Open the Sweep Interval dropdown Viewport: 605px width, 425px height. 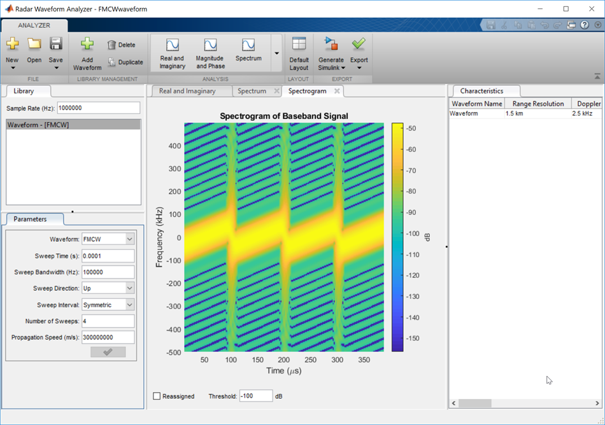[x=130, y=305]
